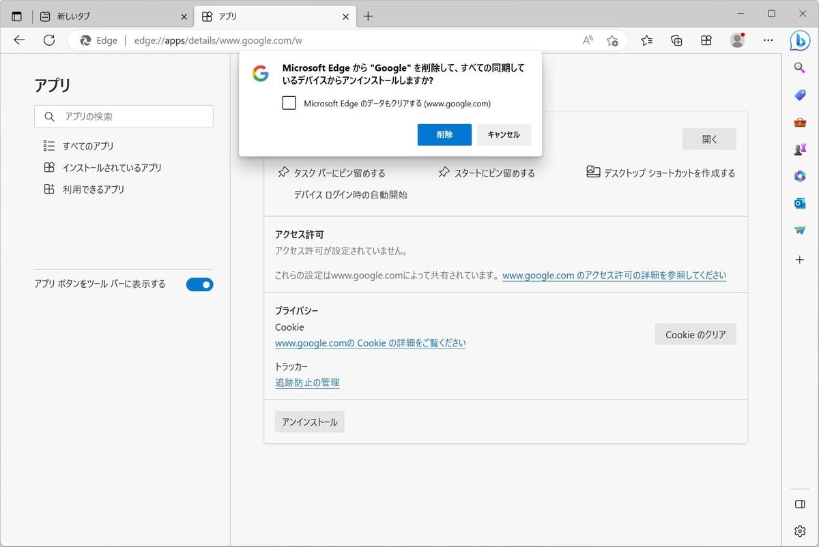Reload the page with refresh icon
Screen dimensions: 819x547
point(49,40)
